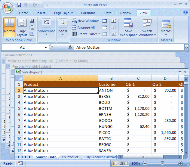Save workbook using the floppy disk icon
190x167 pixels.
19,5
